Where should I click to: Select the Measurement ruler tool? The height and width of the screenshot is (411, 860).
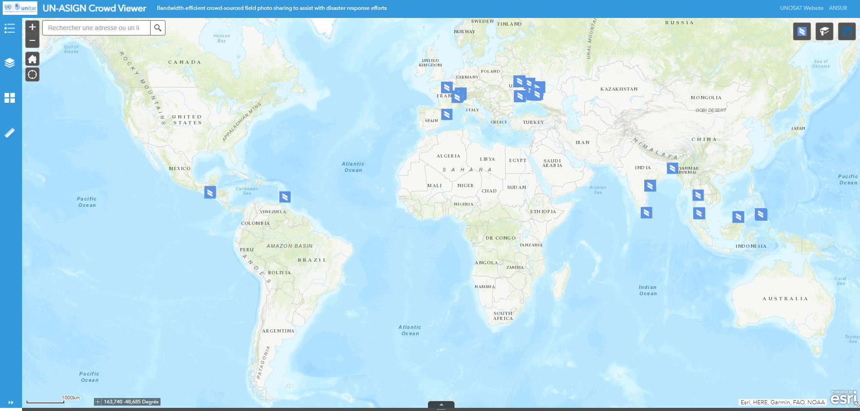(9, 133)
